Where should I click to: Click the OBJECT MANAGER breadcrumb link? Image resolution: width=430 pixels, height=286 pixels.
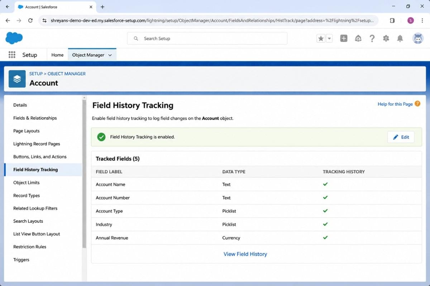point(67,74)
